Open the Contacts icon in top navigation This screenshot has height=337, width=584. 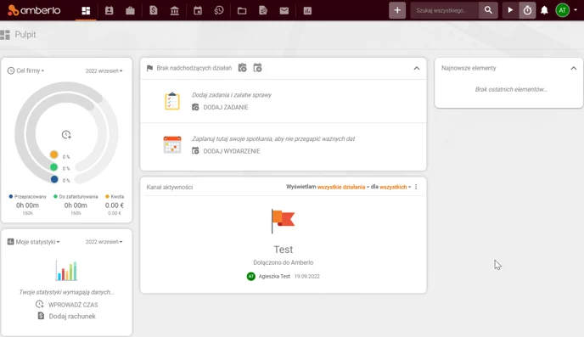pos(109,11)
